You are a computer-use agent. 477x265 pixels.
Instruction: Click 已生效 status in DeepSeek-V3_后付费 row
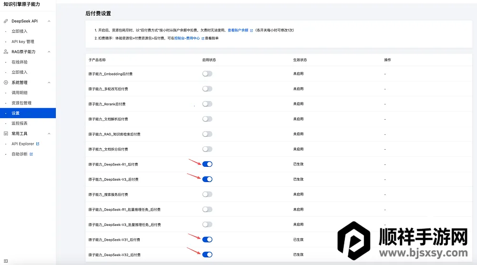click(299, 179)
